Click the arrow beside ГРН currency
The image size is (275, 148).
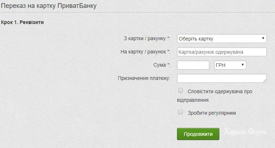pyautogui.click(x=243, y=65)
